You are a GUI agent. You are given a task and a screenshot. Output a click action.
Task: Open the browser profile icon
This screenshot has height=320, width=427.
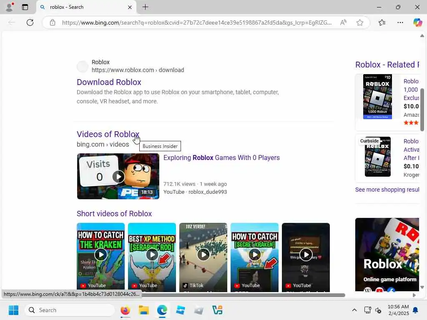pyautogui.click(x=10, y=7)
